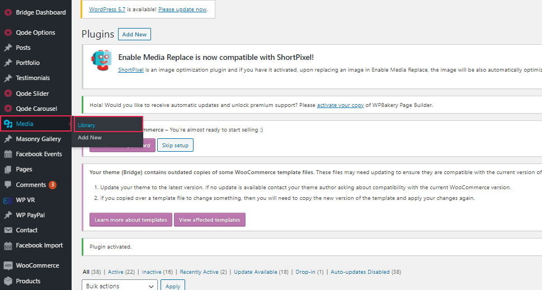Click the Qode Carousel icon

tap(8, 109)
